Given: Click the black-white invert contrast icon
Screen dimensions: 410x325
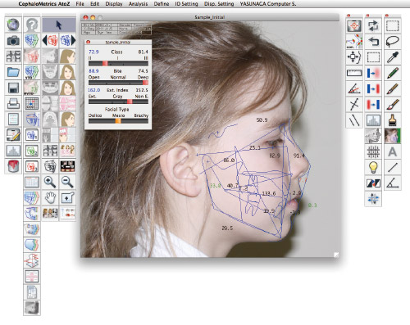Looking at the screenshot, I should [373, 183].
